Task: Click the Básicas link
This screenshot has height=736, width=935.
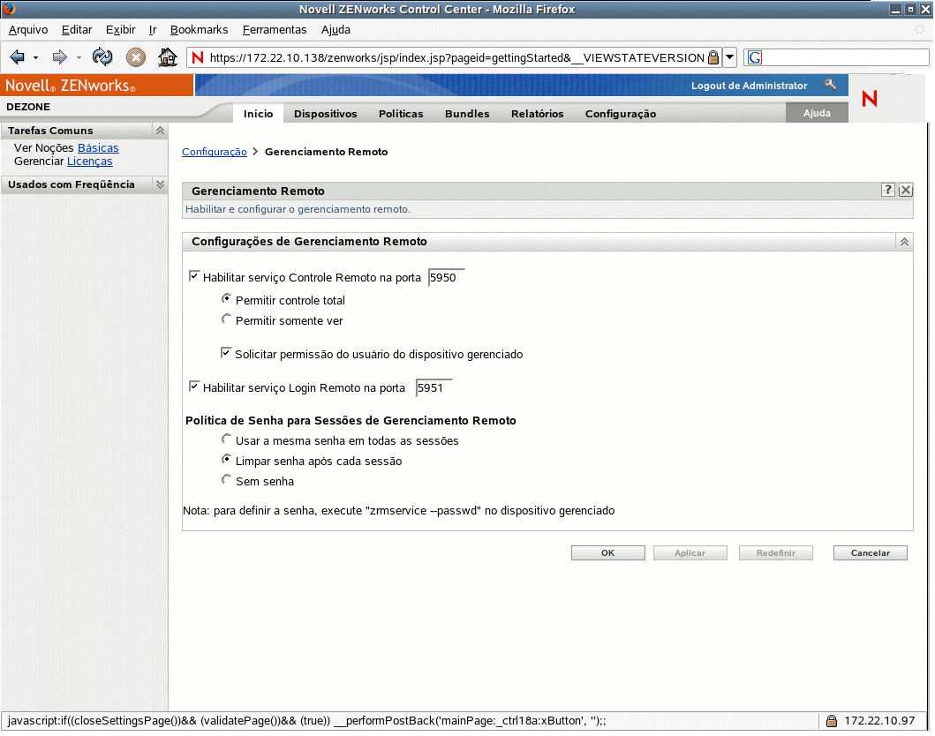Action: pyautogui.click(x=98, y=147)
